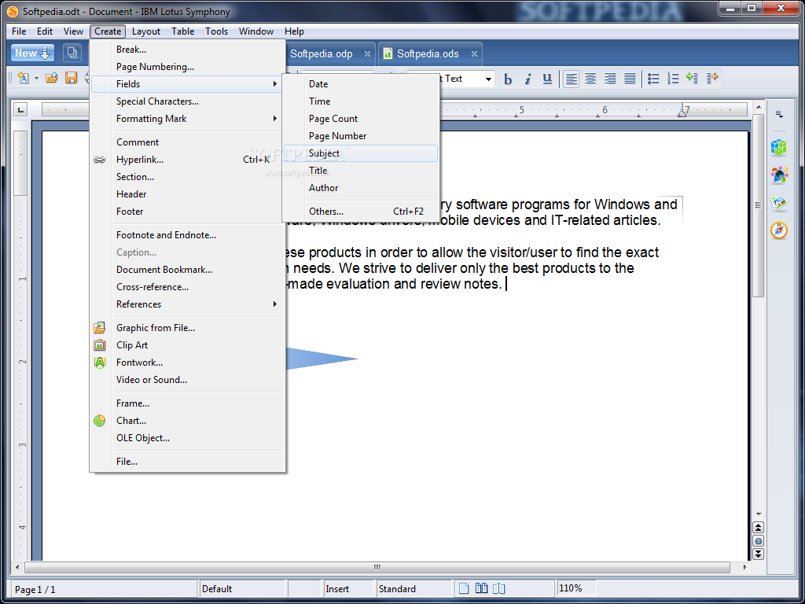Image resolution: width=805 pixels, height=604 pixels.
Task: Click the ruler tab-stop type button
Action: pos(20,109)
